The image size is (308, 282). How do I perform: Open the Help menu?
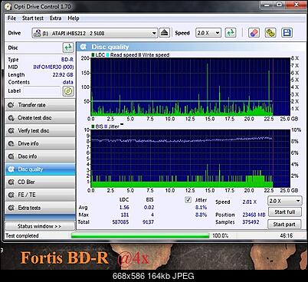(x=74, y=18)
